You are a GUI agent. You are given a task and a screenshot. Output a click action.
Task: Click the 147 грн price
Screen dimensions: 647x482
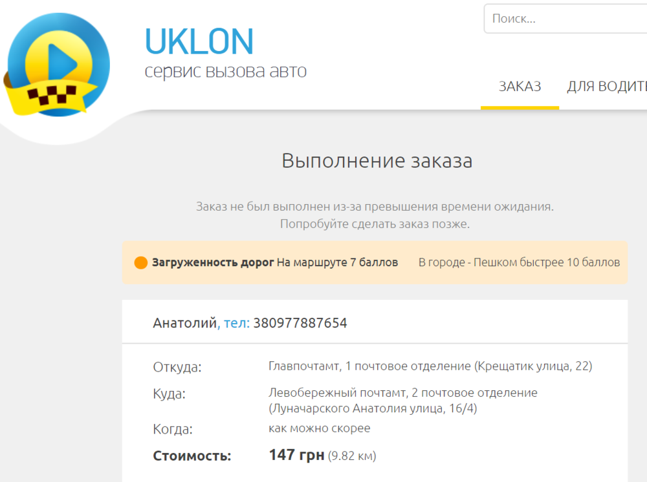[296, 456]
